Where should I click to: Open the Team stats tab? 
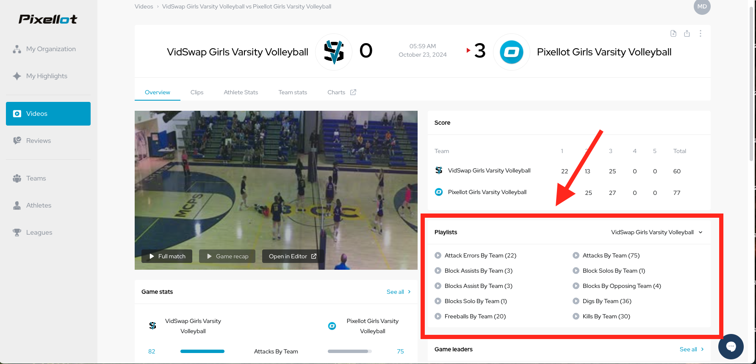coord(293,92)
